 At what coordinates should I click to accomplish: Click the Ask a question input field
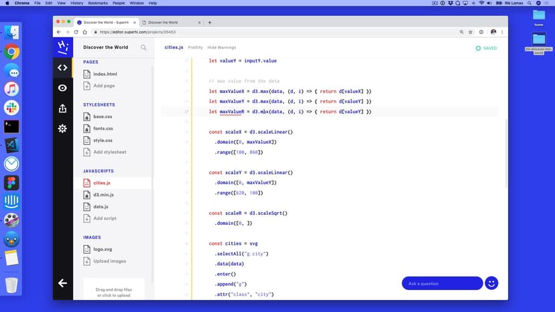click(442, 283)
